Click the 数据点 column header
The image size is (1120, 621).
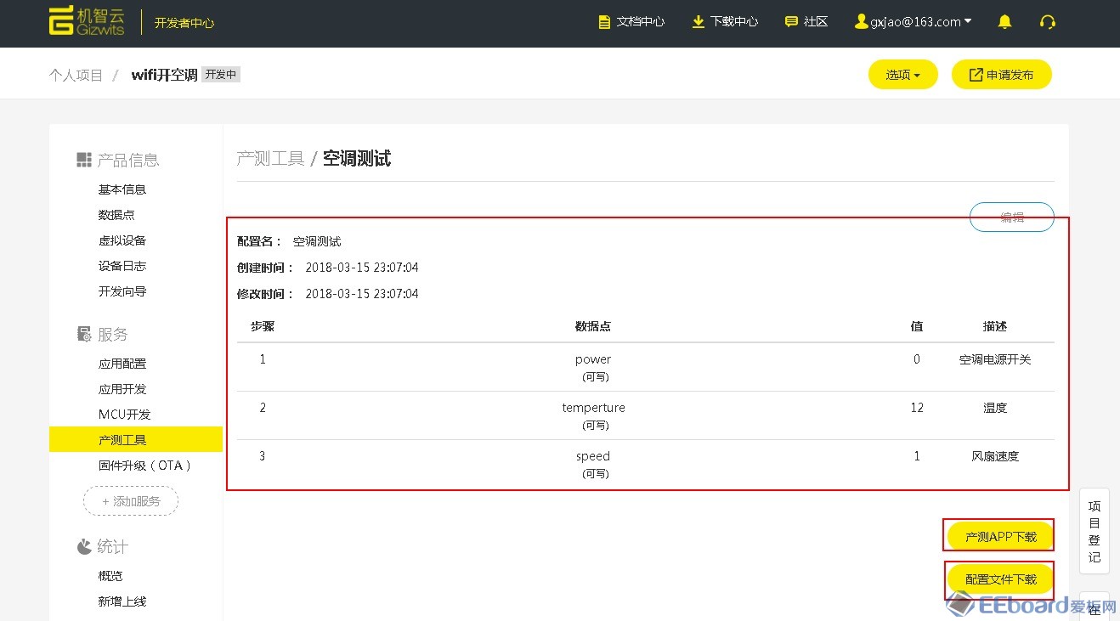coord(593,326)
